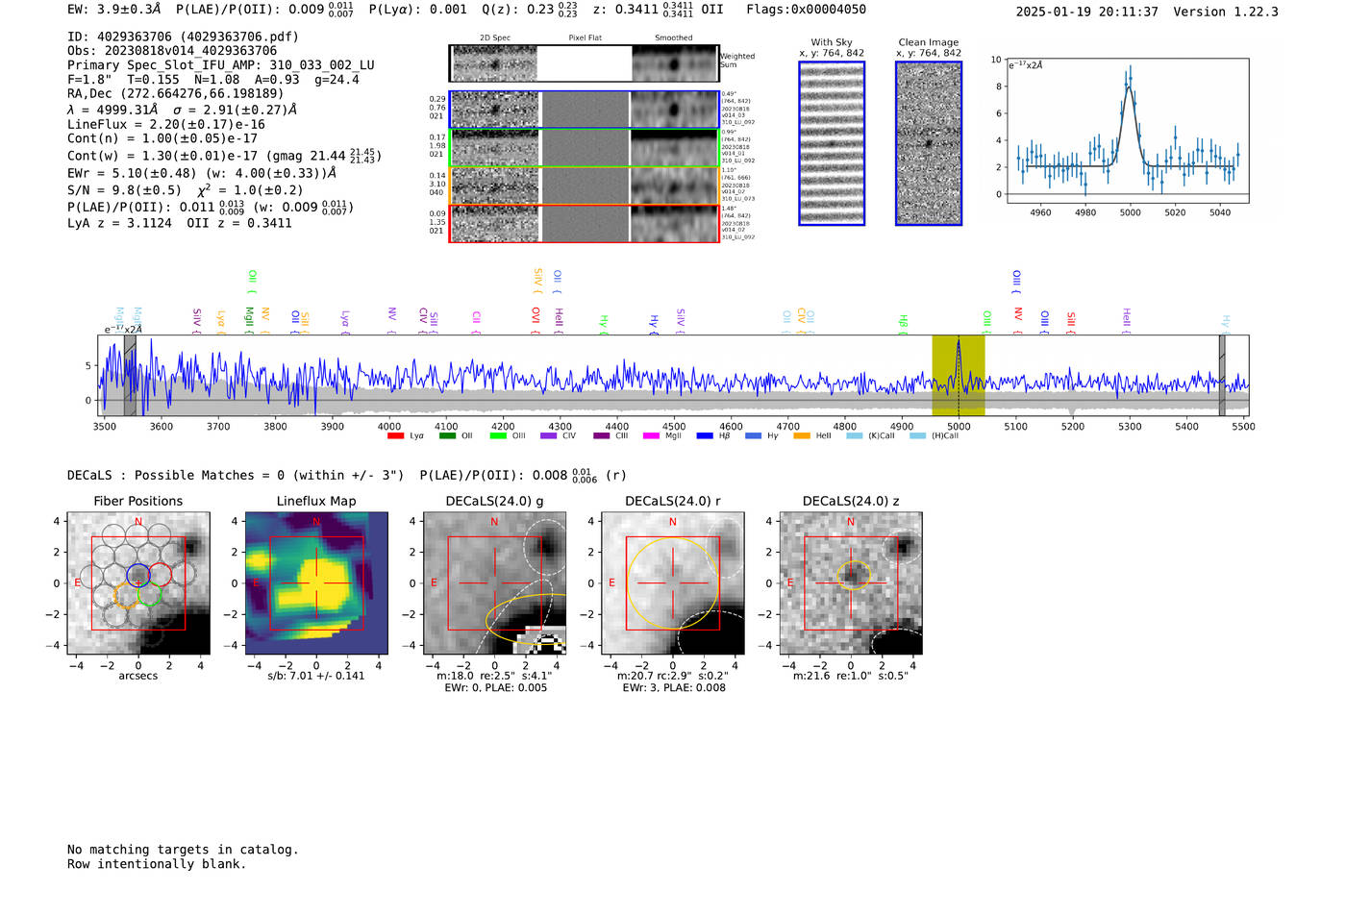This screenshot has height=916, width=1346.
Task: Select the With Sky cutout image
Action: (x=832, y=143)
